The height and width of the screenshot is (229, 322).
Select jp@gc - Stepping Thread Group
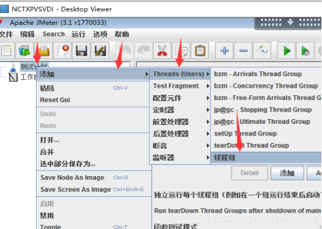[x=266, y=110]
